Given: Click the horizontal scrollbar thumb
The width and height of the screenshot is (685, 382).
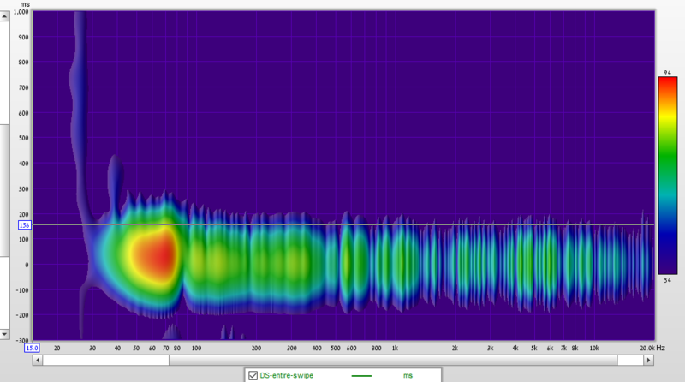Looking at the screenshot, I should pyautogui.click(x=393, y=360).
